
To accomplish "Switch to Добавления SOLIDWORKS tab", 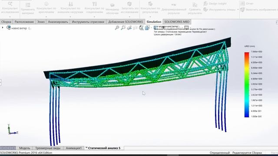I will (126, 22).
